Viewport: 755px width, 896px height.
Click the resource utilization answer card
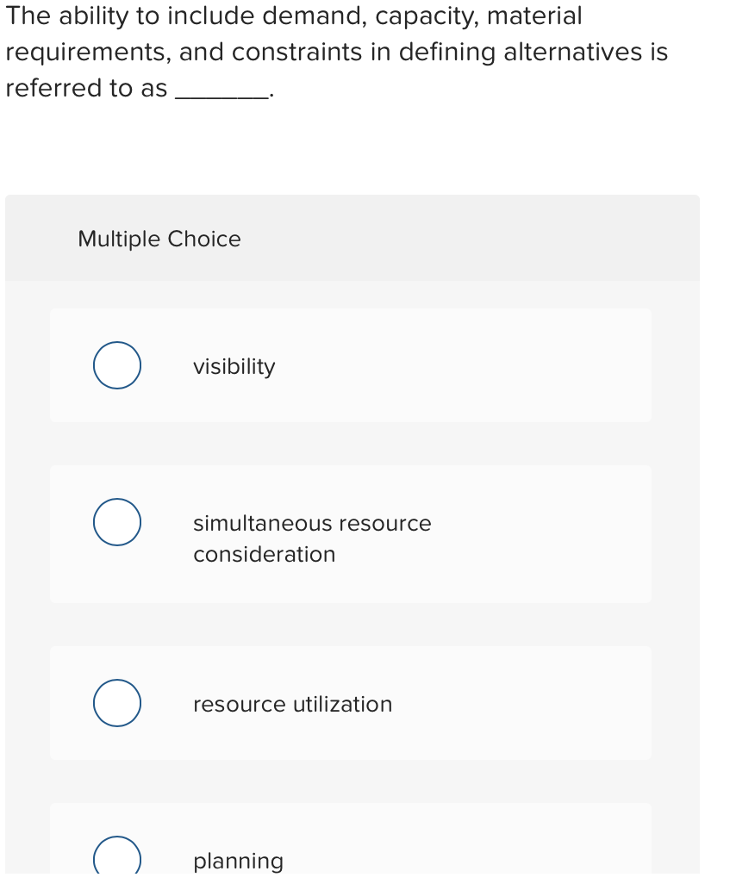point(351,703)
